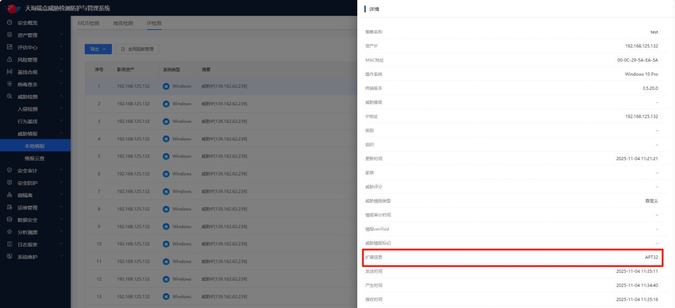Click the 风险管理 warning triangle icon

[x=10, y=60]
